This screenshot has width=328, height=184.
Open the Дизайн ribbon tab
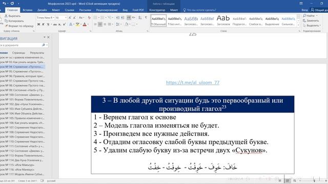click(x=42, y=10)
